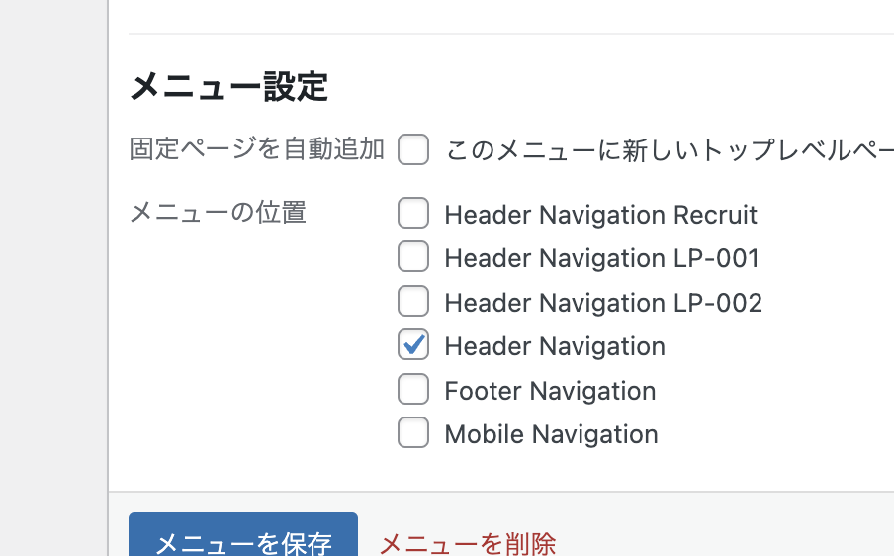Click the "Mobile Navigation" label text
This screenshot has width=894, height=556.
pos(551,434)
